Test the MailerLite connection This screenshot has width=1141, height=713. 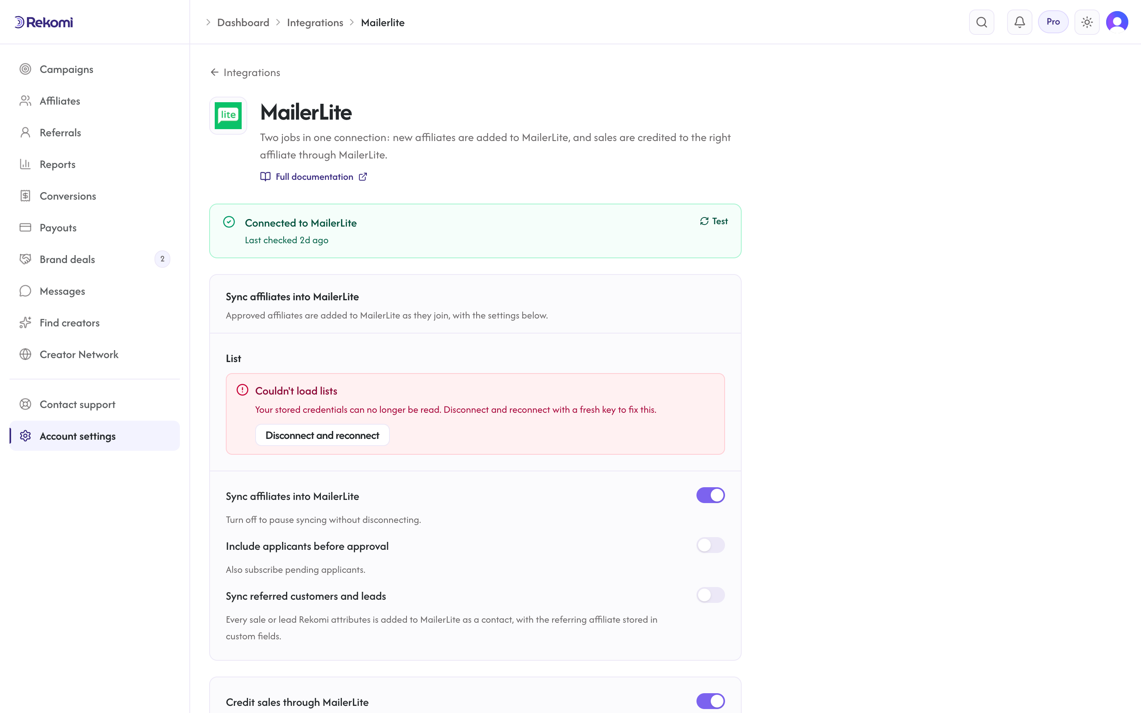click(714, 221)
